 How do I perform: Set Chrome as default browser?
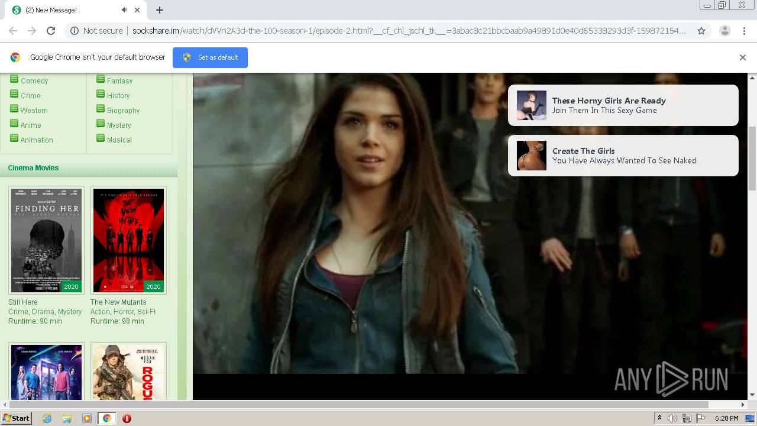pos(210,57)
